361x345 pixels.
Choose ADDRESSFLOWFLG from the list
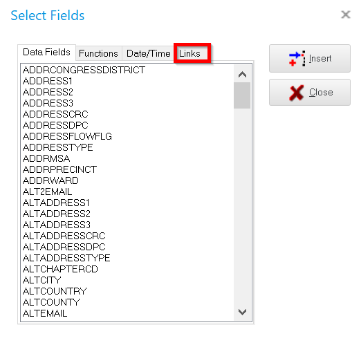[67, 136]
